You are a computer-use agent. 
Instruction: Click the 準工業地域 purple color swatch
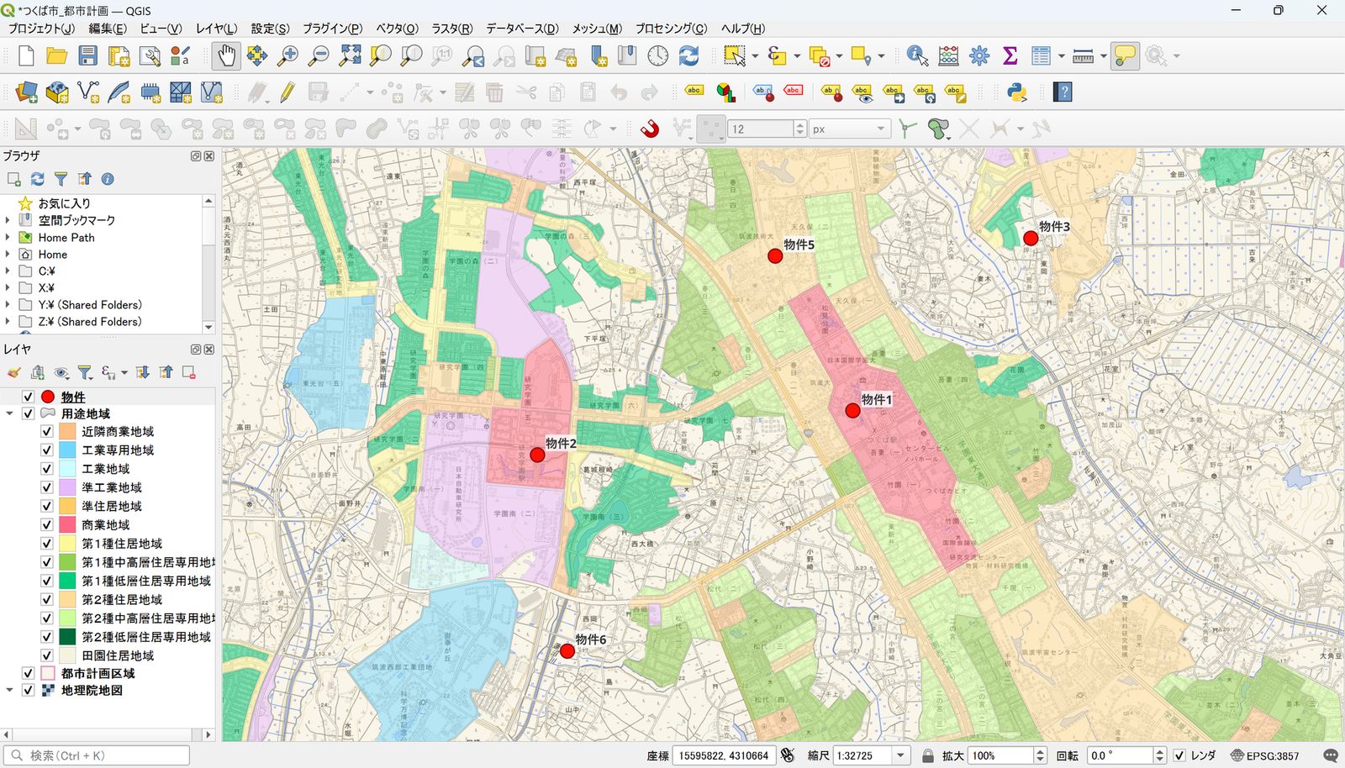click(x=68, y=487)
